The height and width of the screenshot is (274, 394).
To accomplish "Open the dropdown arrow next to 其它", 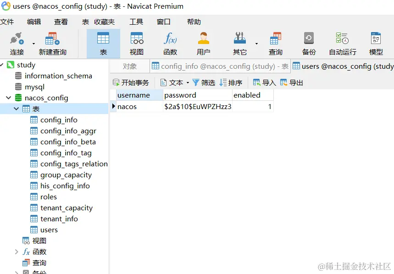I will (x=256, y=44).
